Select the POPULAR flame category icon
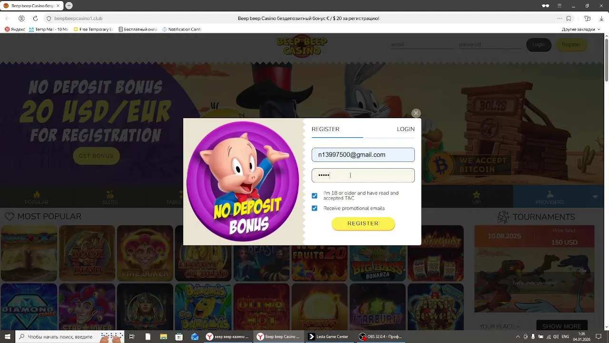 coord(37,194)
